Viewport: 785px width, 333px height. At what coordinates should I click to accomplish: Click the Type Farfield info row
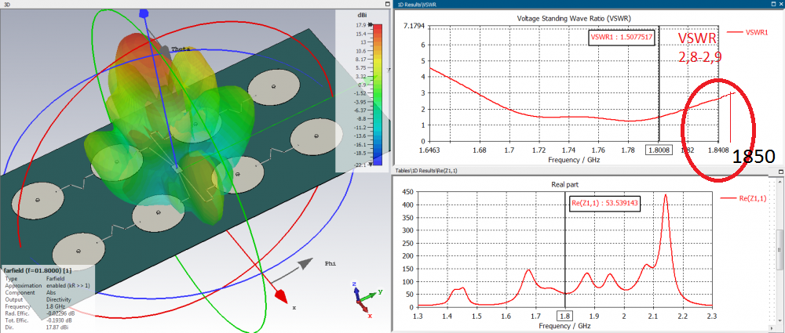(x=35, y=278)
